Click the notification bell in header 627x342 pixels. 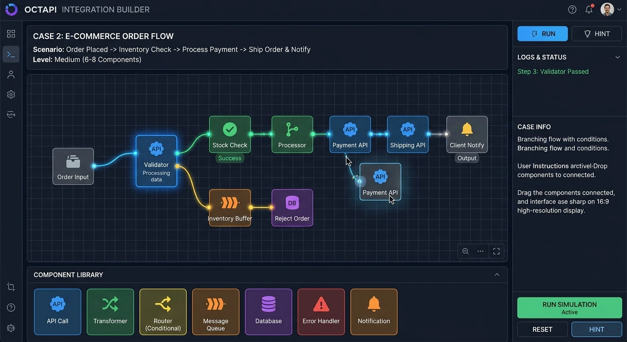[589, 9]
